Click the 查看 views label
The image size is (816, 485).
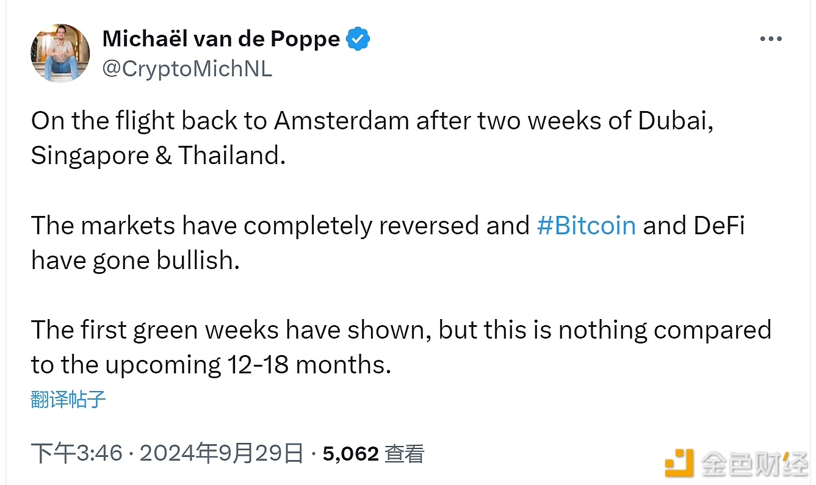coord(405,453)
